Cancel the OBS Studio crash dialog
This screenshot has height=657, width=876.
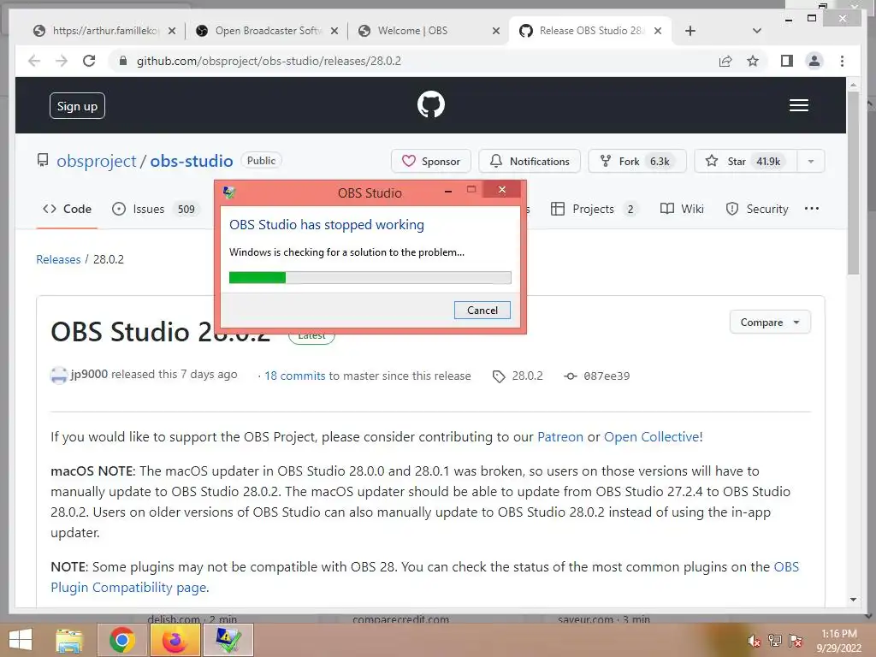point(482,310)
